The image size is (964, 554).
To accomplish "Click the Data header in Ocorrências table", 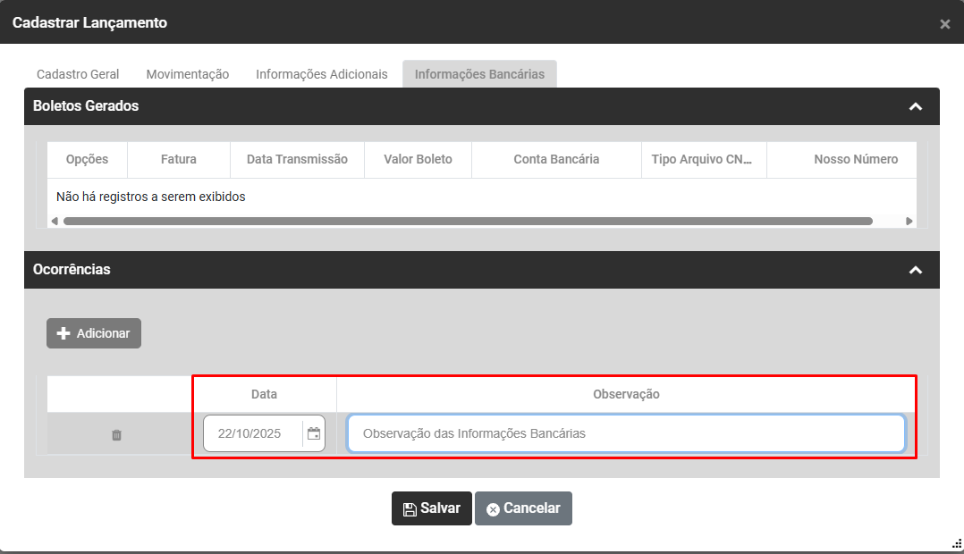I will coord(265,394).
